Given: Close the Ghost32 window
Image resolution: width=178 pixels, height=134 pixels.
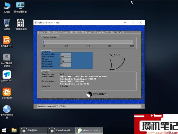Looking at the screenshot, I should (141, 22).
